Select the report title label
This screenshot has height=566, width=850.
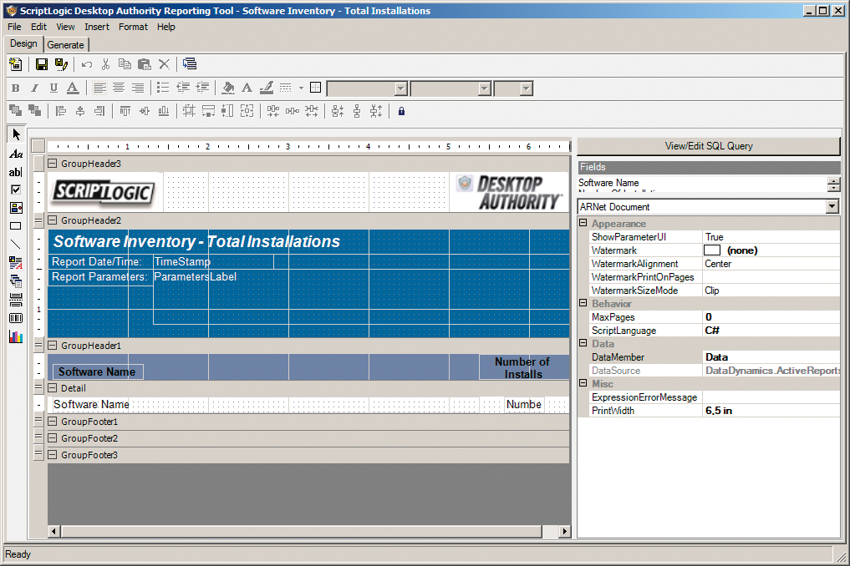(x=196, y=241)
